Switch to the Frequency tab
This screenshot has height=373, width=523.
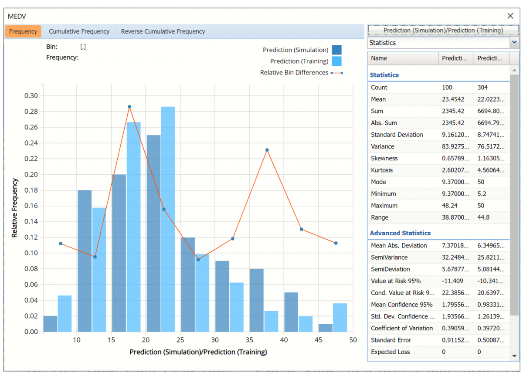(23, 31)
